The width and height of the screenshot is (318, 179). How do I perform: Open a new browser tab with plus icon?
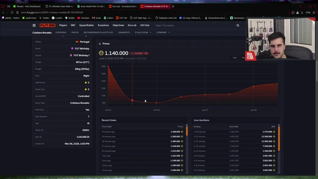click(173, 6)
